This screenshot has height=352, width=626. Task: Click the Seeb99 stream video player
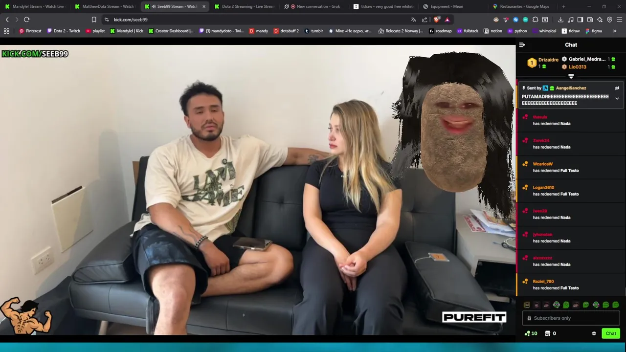click(258, 190)
